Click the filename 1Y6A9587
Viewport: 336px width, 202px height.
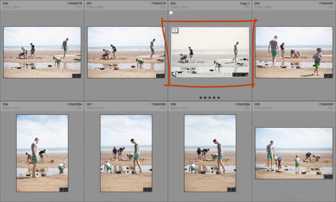click(x=326, y=104)
